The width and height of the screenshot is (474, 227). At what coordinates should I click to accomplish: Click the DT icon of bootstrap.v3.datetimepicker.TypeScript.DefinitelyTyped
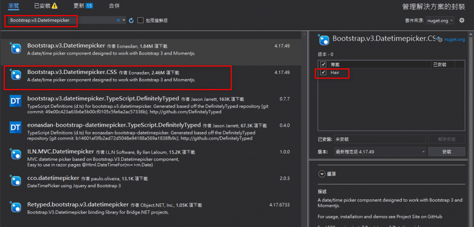[x=15, y=101]
